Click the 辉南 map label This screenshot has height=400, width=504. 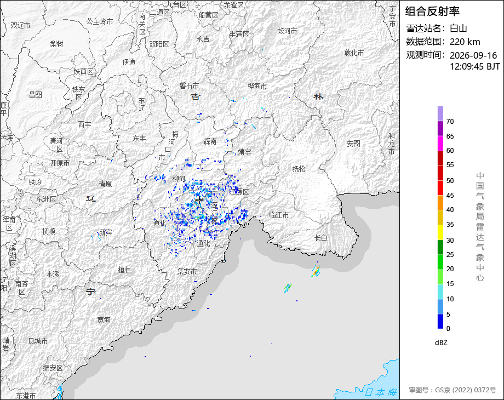pyautogui.click(x=210, y=141)
